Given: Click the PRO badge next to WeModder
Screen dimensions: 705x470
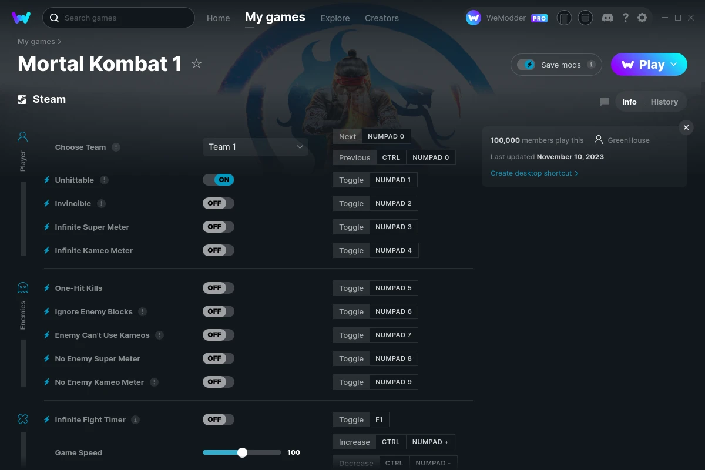Looking at the screenshot, I should tap(539, 18).
